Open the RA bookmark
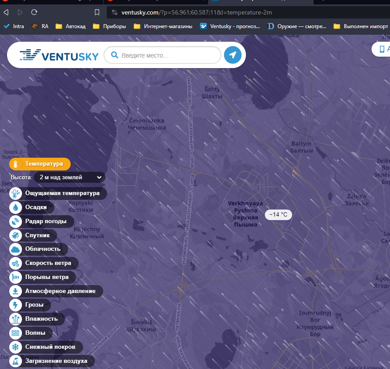 [x=40, y=26]
